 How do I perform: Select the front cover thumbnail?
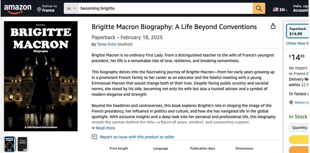click(x=10, y=144)
